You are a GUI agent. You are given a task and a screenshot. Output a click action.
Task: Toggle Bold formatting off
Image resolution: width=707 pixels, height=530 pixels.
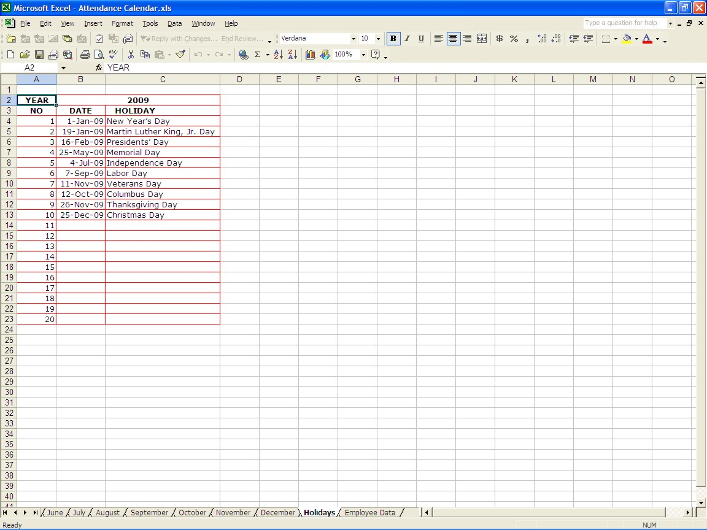pos(393,39)
